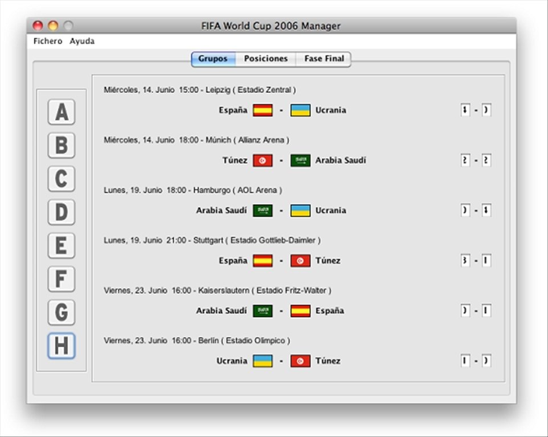
Task: Click Tunisia flag in Túnez - Arabia Saudí match
Action: (263, 160)
